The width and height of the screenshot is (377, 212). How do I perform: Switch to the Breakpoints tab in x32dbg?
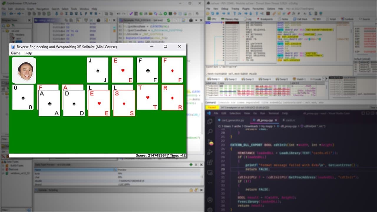click(x=265, y=19)
